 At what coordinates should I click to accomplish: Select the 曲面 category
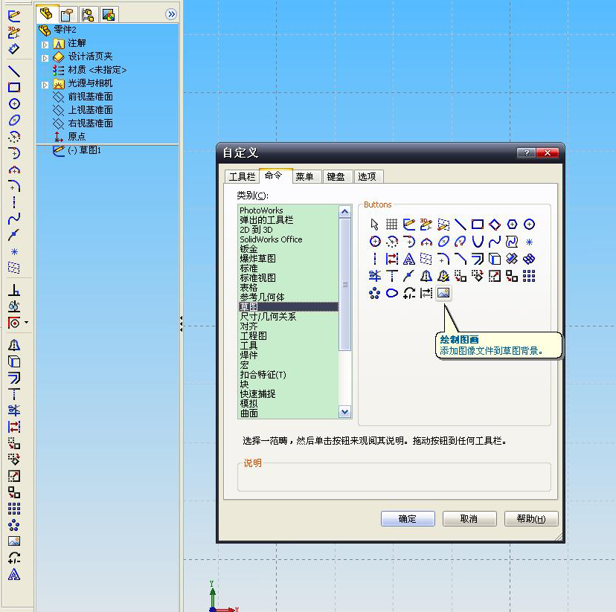pos(289,413)
